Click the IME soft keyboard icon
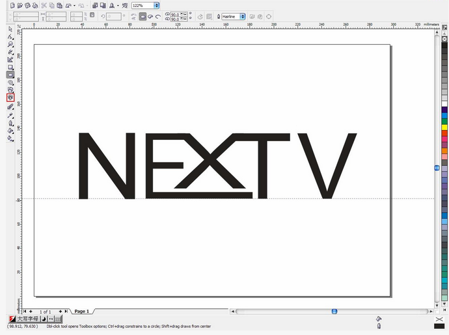This screenshot has height=335, width=449. tap(58, 319)
